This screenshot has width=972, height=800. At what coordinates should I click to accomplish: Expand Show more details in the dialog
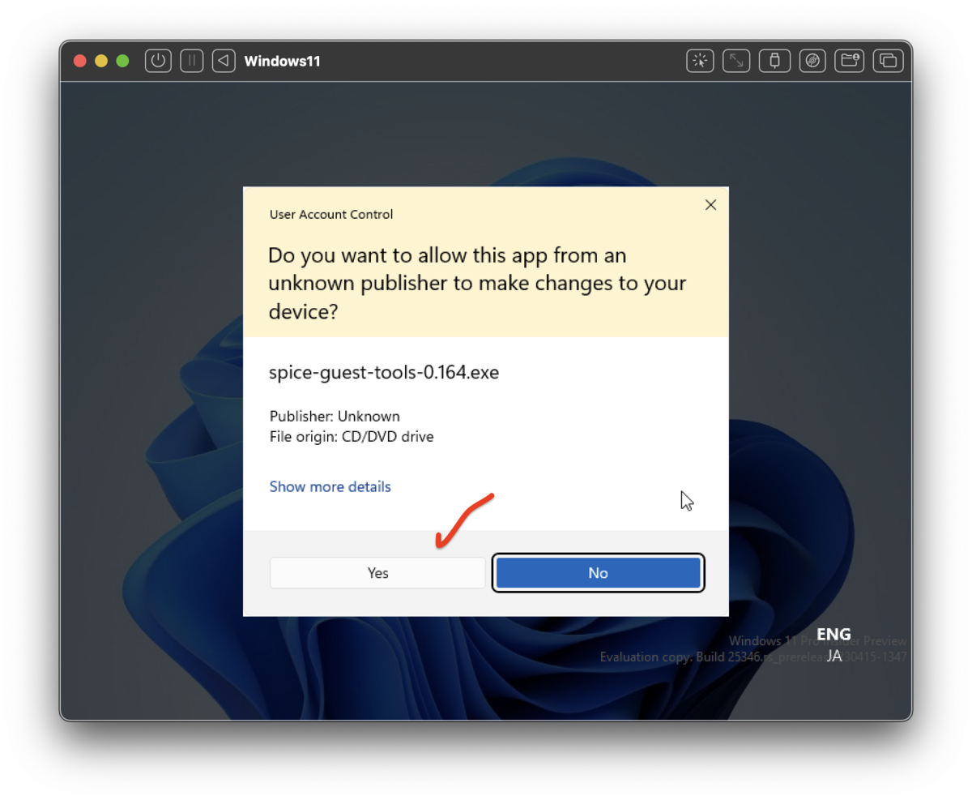[330, 486]
